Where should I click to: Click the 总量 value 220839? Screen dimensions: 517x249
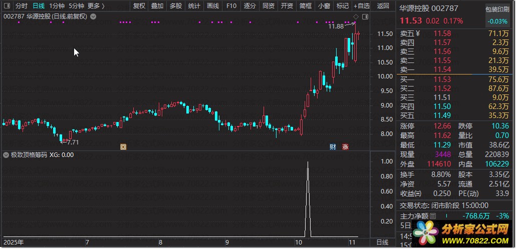(x=497, y=154)
